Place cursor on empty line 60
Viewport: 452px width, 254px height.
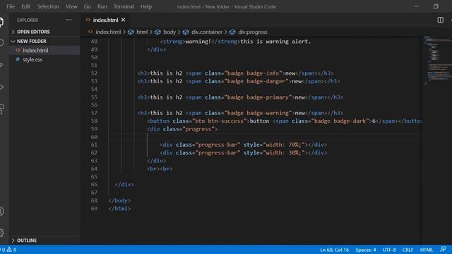pos(265,137)
